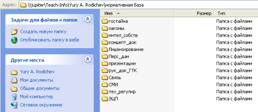The image size is (258, 112).
Task: Select the Связь folder name
Action: coord(115,77)
